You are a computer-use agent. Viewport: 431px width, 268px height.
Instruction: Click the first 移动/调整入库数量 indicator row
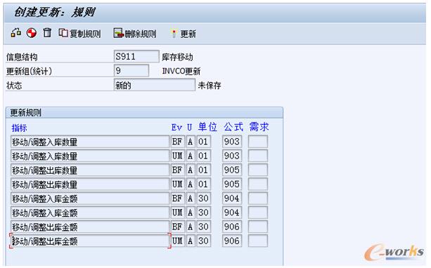[90, 142]
